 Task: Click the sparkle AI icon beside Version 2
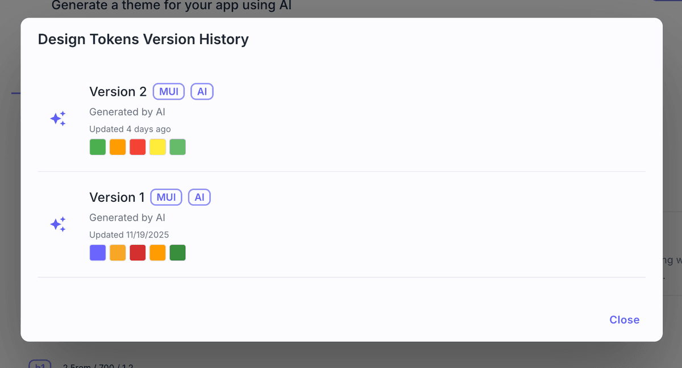[x=58, y=119]
